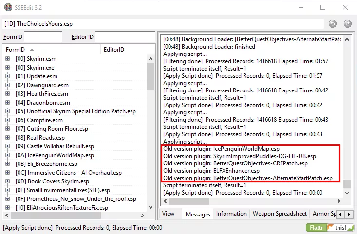357x234 pixels.
Task: Expand the [06] Campfire.esm node
Action: click(7, 120)
